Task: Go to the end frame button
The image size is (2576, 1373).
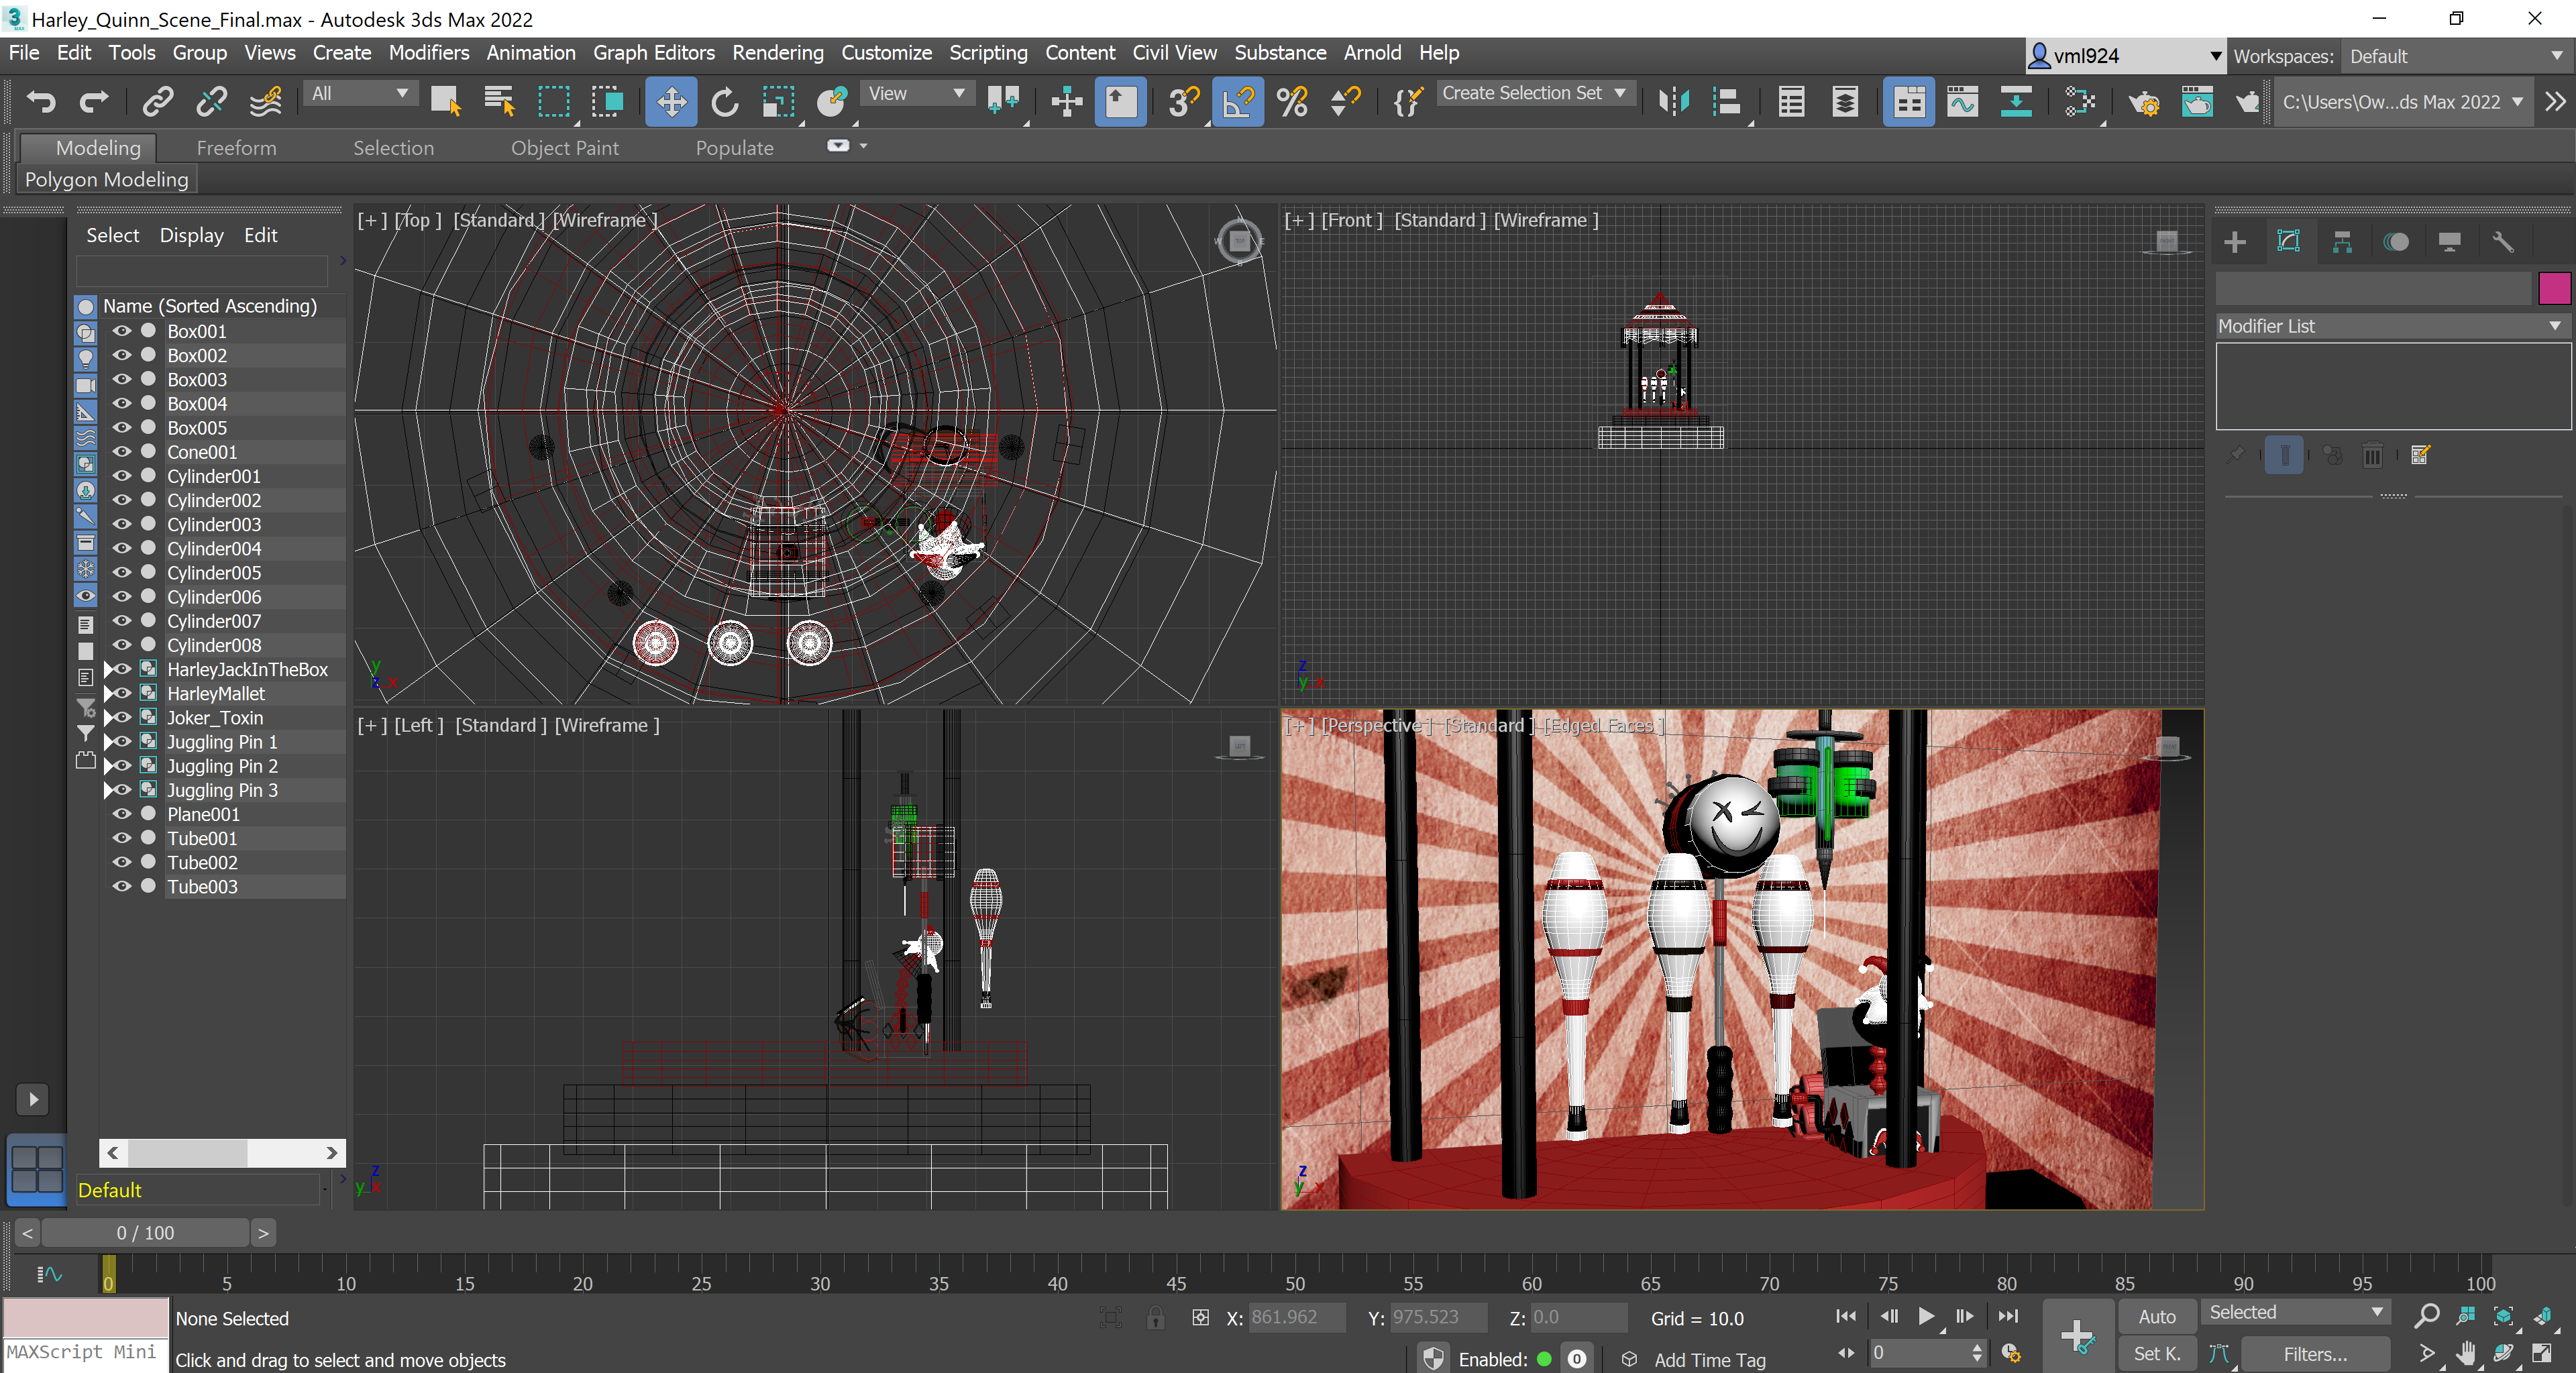Action: tap(2008, 1316)
